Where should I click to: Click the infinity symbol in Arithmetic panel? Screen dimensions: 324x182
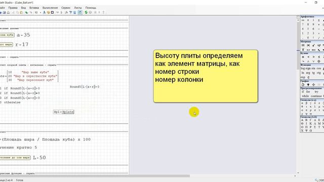click(303, 20)
